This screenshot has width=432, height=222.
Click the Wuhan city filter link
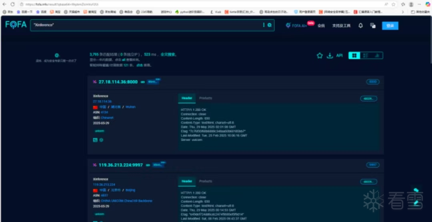pyautogui.click(x=130, y=107)
